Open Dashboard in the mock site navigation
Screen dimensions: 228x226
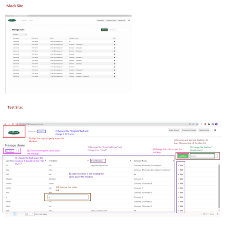tap(24, 20)
